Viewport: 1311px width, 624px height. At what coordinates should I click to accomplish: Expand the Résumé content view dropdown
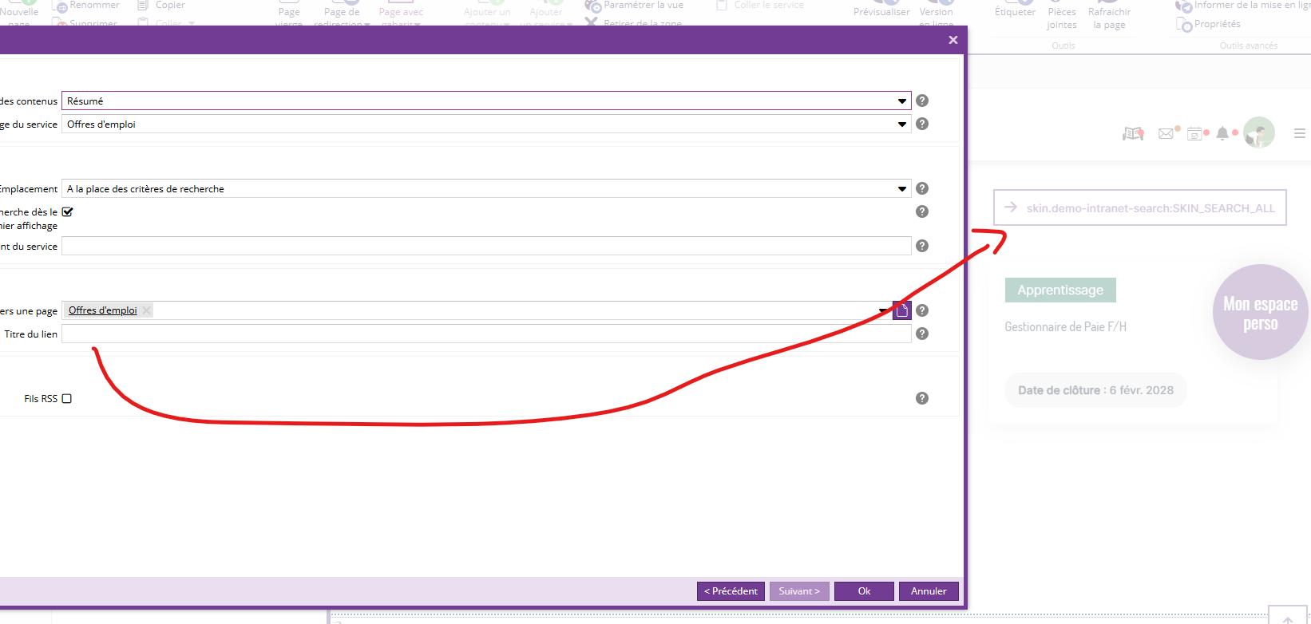click(x=901, y=101)
